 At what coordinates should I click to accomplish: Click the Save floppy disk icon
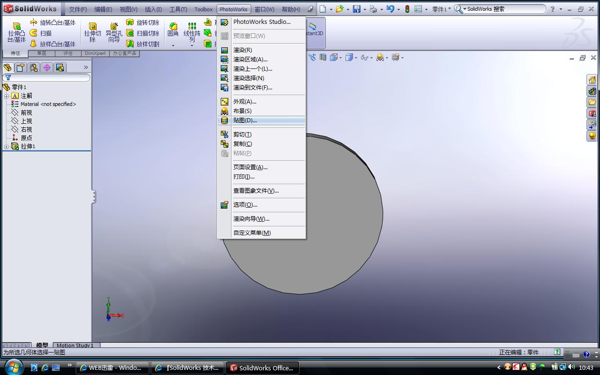point(357,9)
